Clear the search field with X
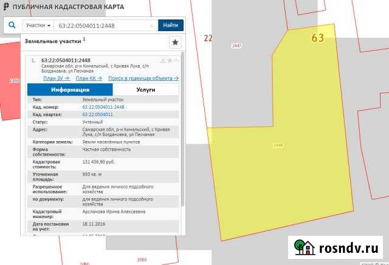 coord(152,26)
